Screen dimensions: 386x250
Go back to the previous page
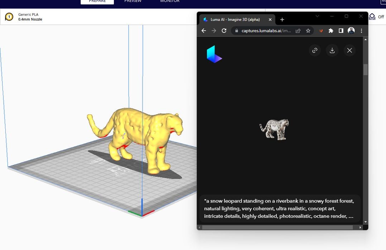[x=204, y=31]
